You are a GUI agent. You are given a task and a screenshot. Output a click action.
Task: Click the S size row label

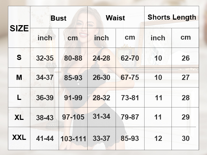(19, 58)
